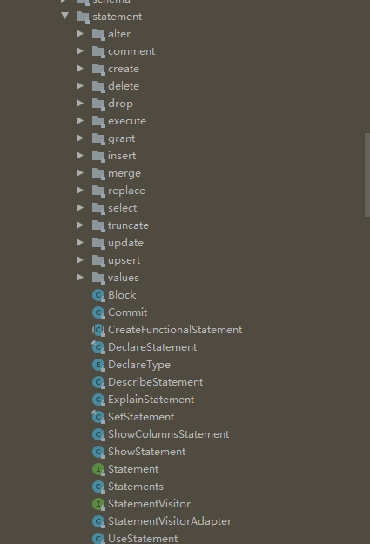Viewport: 370px width, 544px height.
Task: Collapse the statement package
Action: (65, 16)
